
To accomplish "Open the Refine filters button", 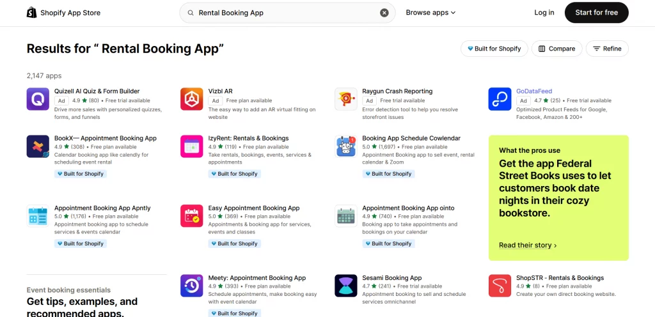I will pos(608,49).
